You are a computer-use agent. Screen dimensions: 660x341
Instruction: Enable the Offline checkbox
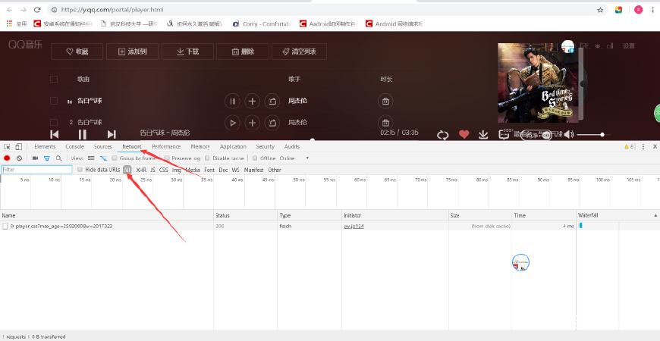255,158
